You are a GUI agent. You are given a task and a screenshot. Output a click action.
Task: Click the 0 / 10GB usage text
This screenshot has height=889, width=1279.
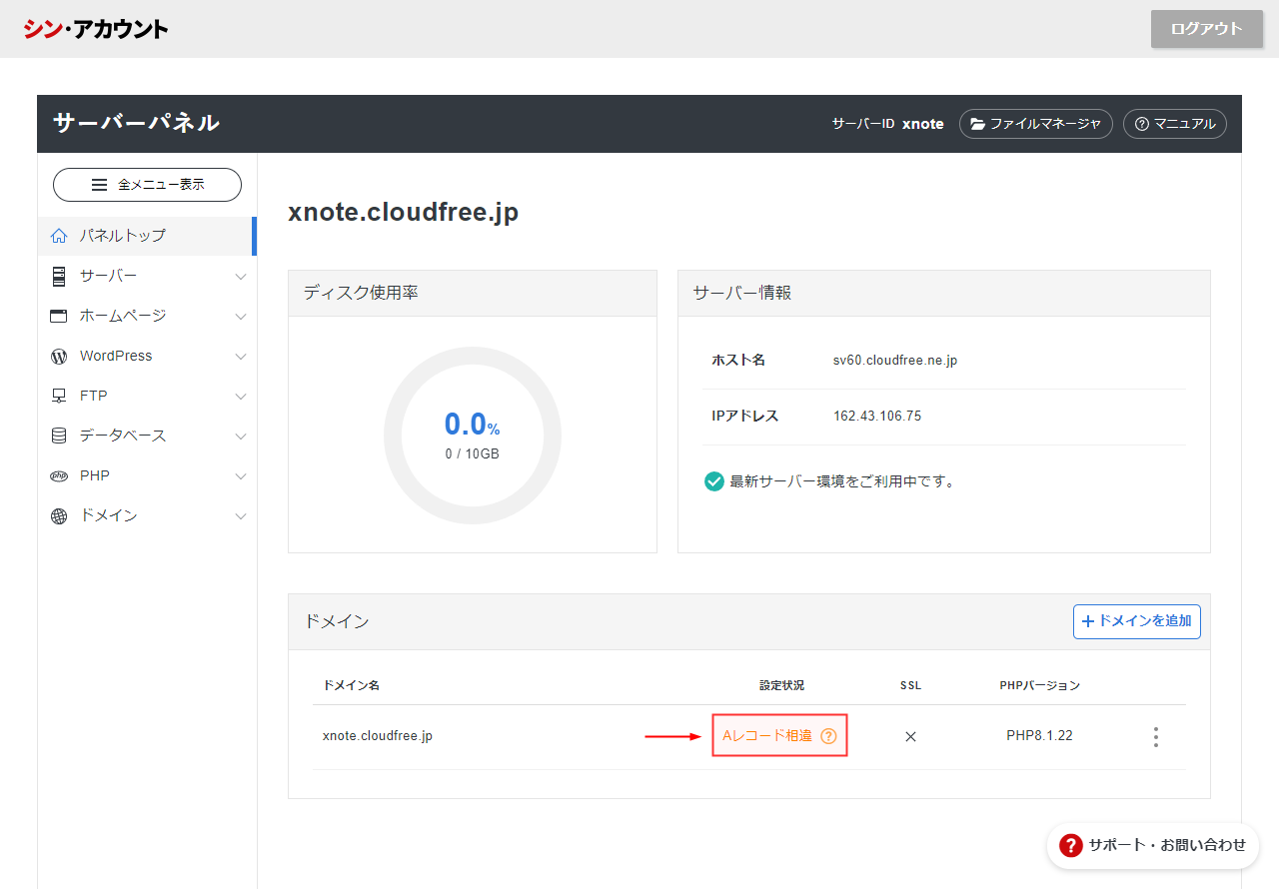[473, 453]
